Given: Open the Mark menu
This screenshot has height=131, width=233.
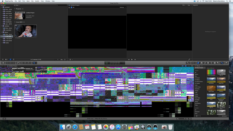Looking at the screenshot, I should click(28, 1).
